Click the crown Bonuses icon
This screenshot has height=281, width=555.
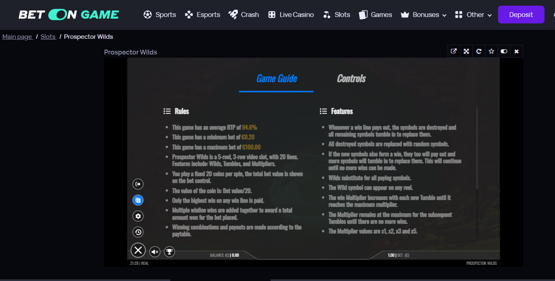pyautogui.click(x=405, y=15)
